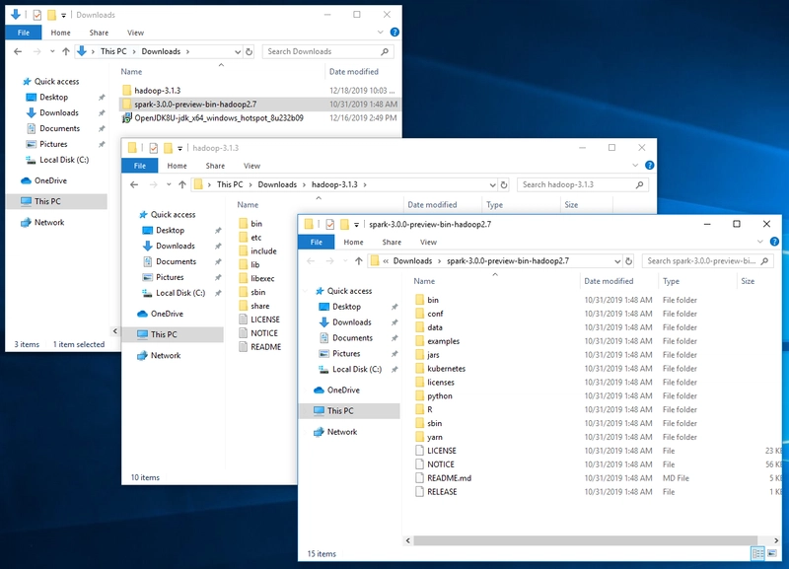This screenshot has height=569, width=789.
Task: Click back arrow in Downloads window
Action: click(x=18, y=51)
